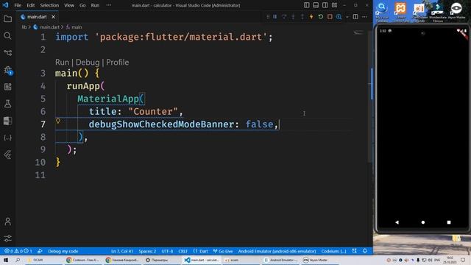471x265 pixels.
Task: Open the Extensions view in activity bar
Action: point(7,87)
